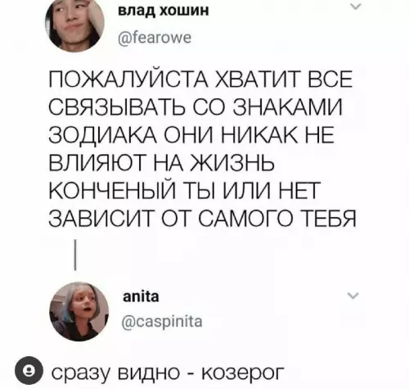Expand the chevron menu on влад хошин's tweet
The width and height of the screenshot is (409, 389).
pyautogui.click(x=356, y=7)
